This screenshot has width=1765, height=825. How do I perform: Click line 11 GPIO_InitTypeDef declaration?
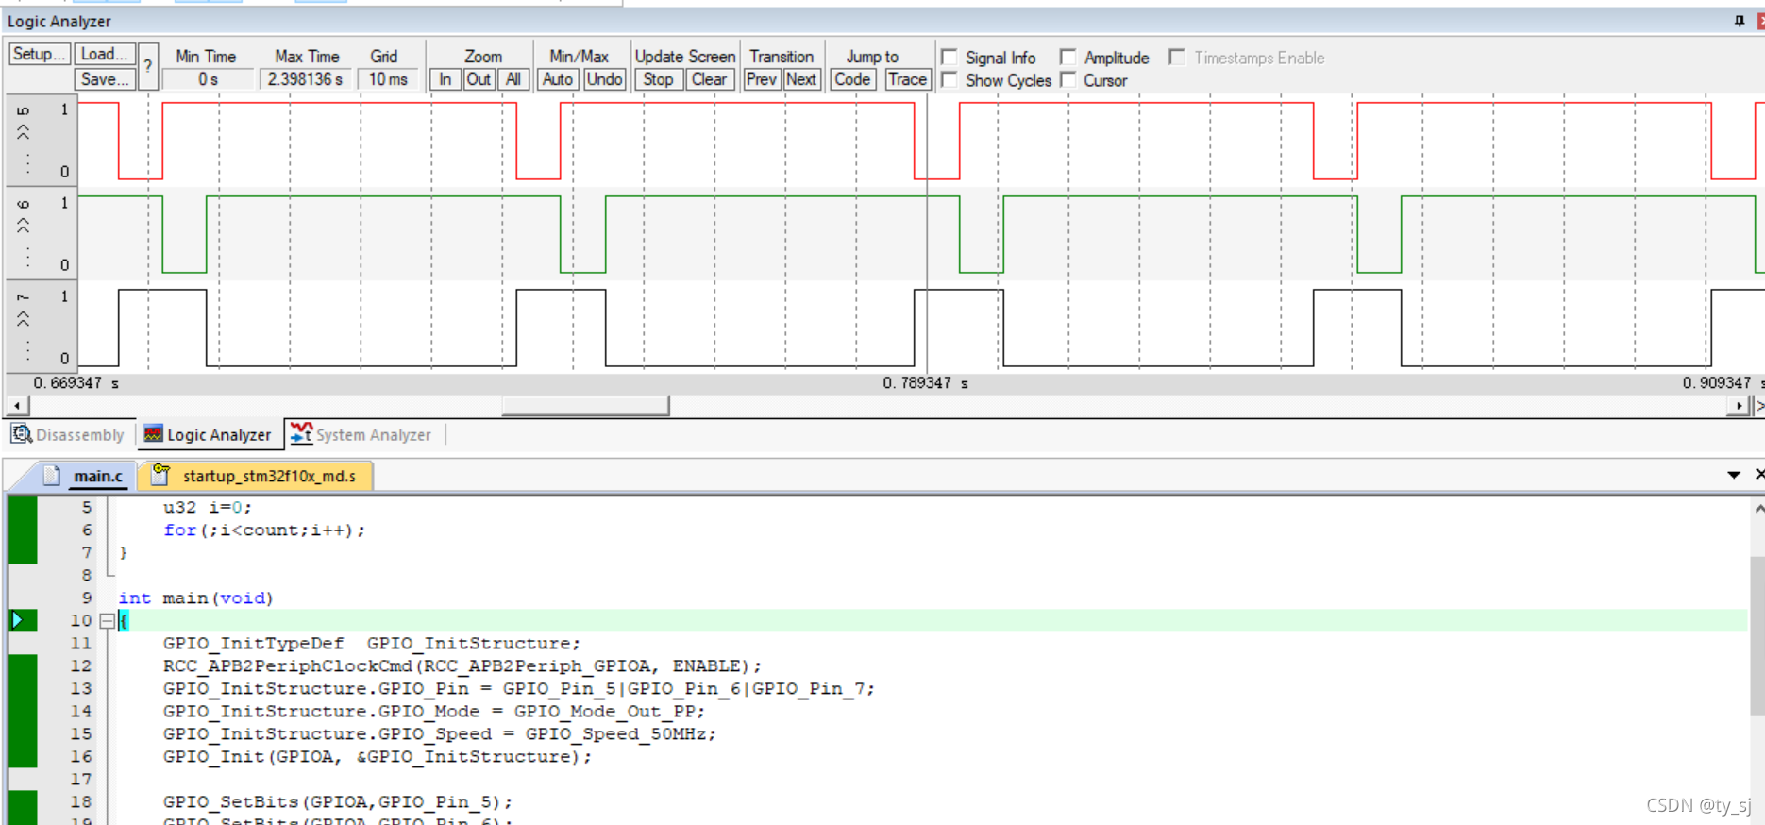372,644
